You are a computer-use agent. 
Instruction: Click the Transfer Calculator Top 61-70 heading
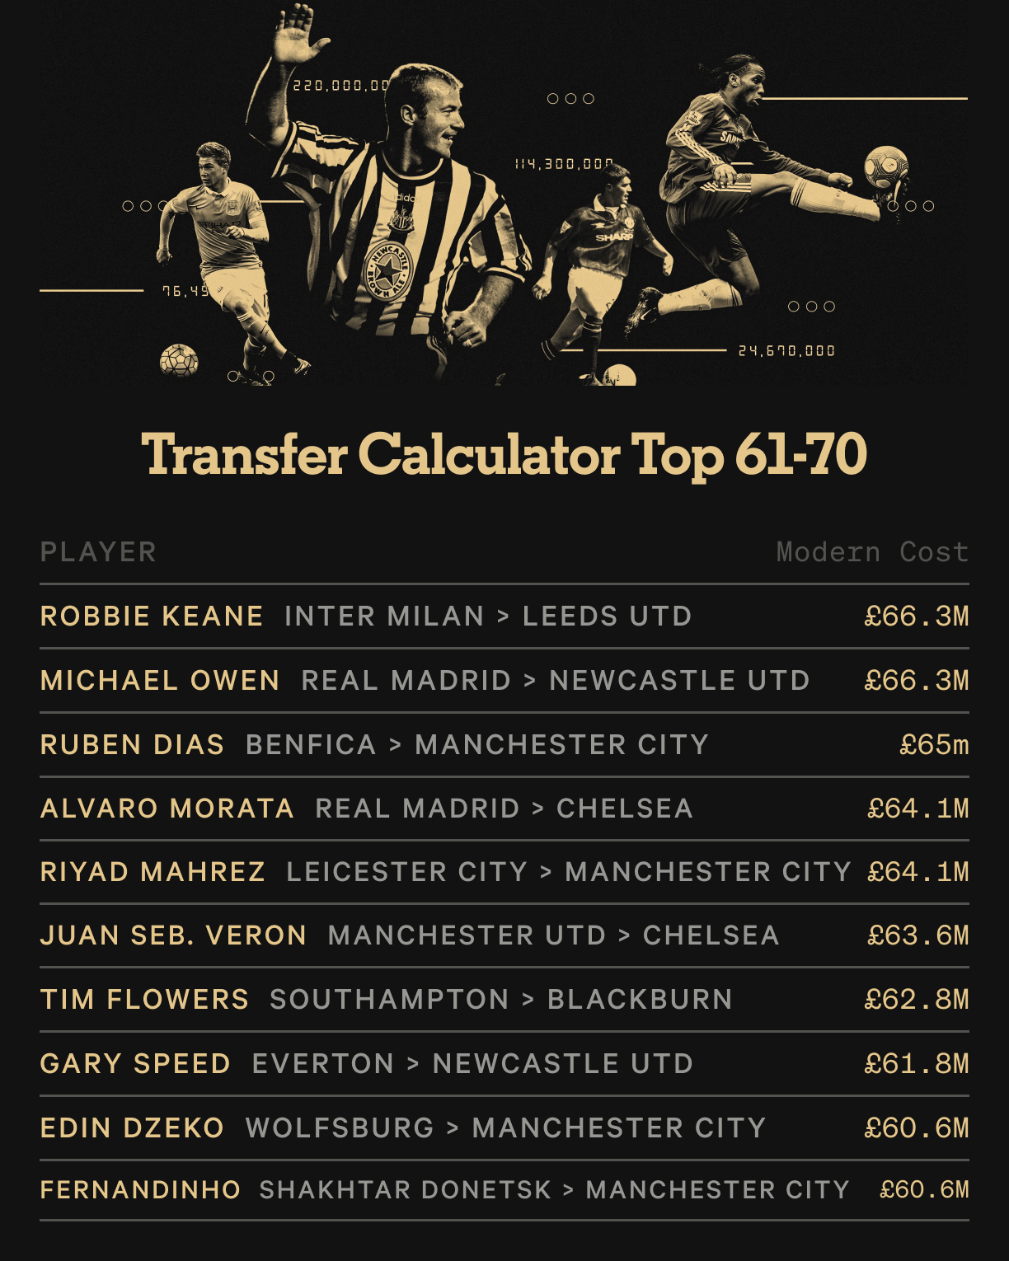504,454
